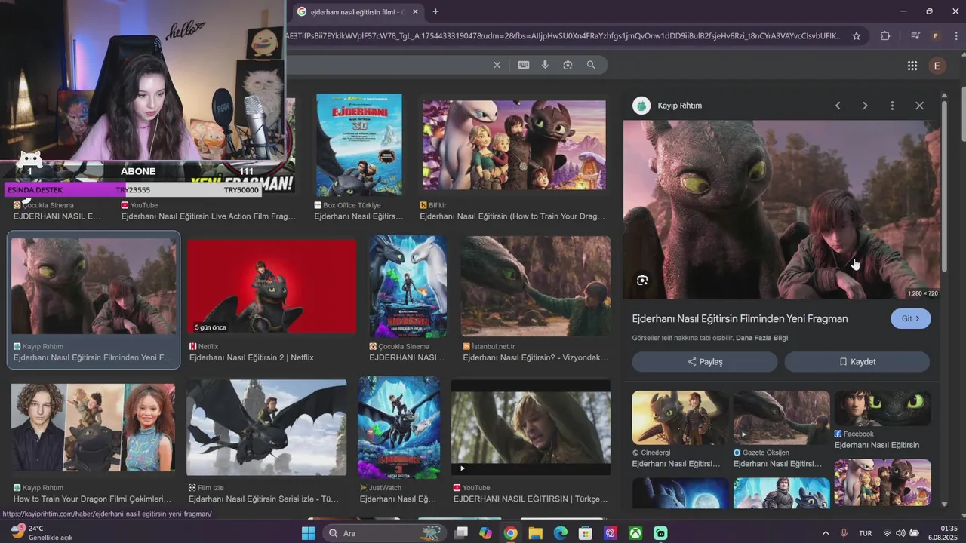Open Daha Fazla Bilgi link
Image resolution: width=966 pixels, height=543 pixels.
(761, 338)
